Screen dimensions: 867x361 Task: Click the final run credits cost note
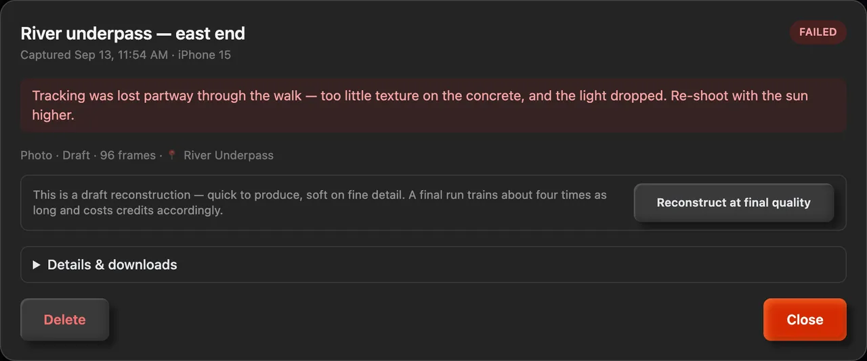point(320,202)
